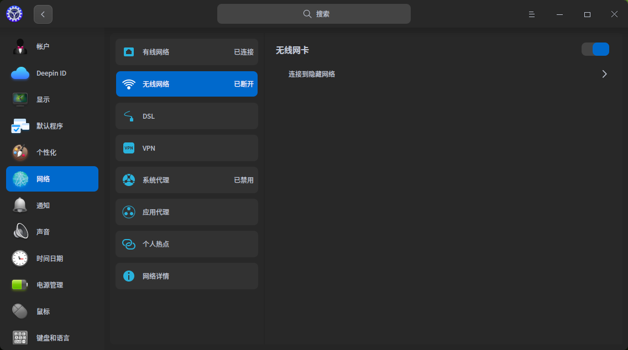Viewport: 628px width, 350px height.
Task: Click the 时间日期 clock icon
Action: pyautogui.click(x=20, y=258)
